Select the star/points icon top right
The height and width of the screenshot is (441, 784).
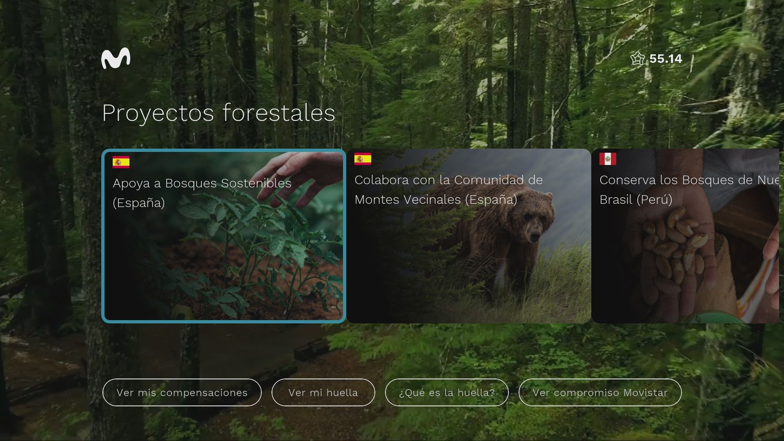click(x=637, y=58)
